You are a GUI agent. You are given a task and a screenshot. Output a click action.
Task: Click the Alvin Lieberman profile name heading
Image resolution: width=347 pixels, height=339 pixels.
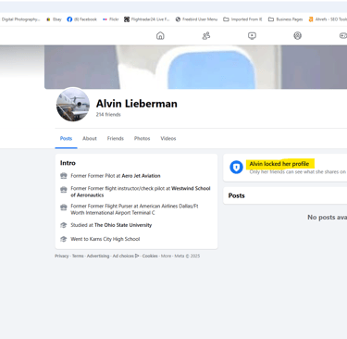(x=137, y=104)
